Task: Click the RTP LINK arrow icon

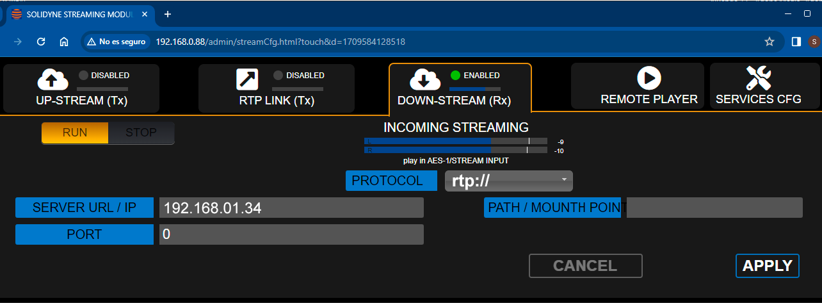Action: (x=247, y=79)
